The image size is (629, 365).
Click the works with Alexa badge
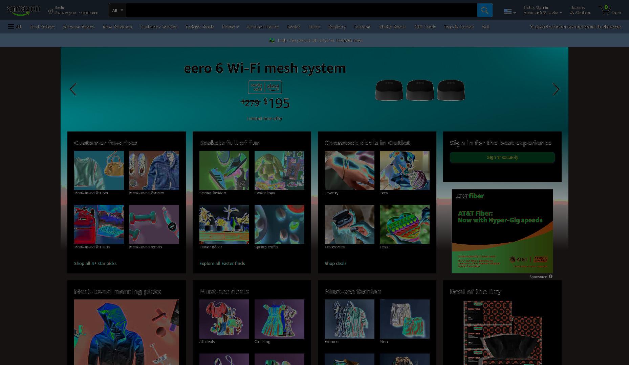coord(265,87)
